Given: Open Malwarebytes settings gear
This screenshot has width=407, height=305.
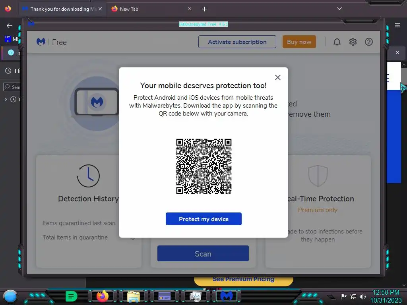Looking at the screenshot, I should pos(353,42).
